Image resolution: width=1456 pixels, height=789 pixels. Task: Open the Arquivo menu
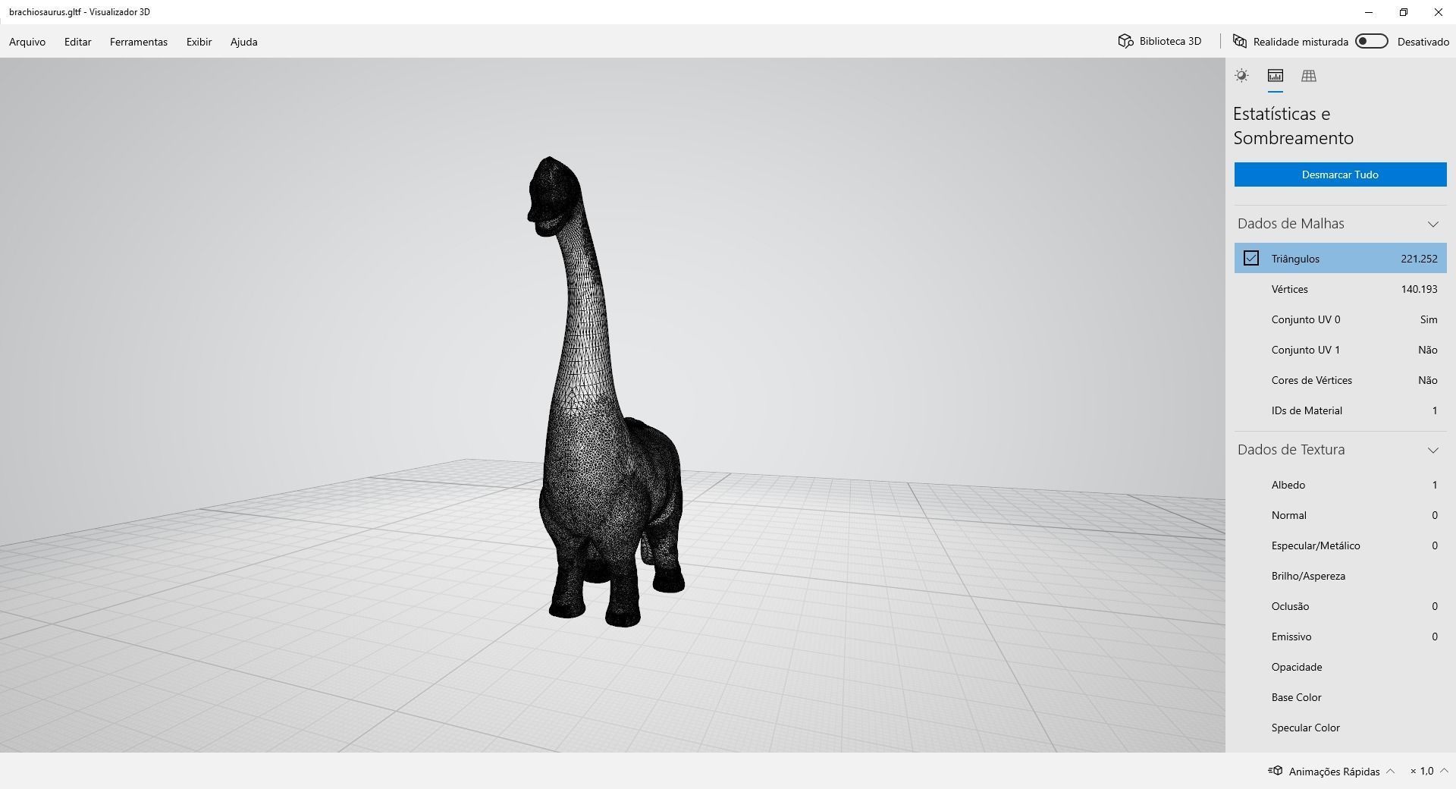[27, 42]
